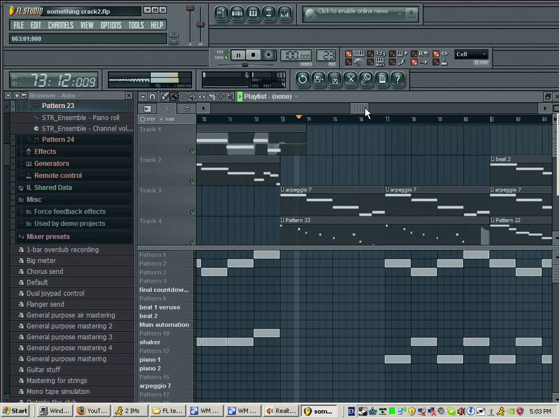Enable the SLIDE option in playlist
This screenshot has width=559, height=419.
[162, 119]
